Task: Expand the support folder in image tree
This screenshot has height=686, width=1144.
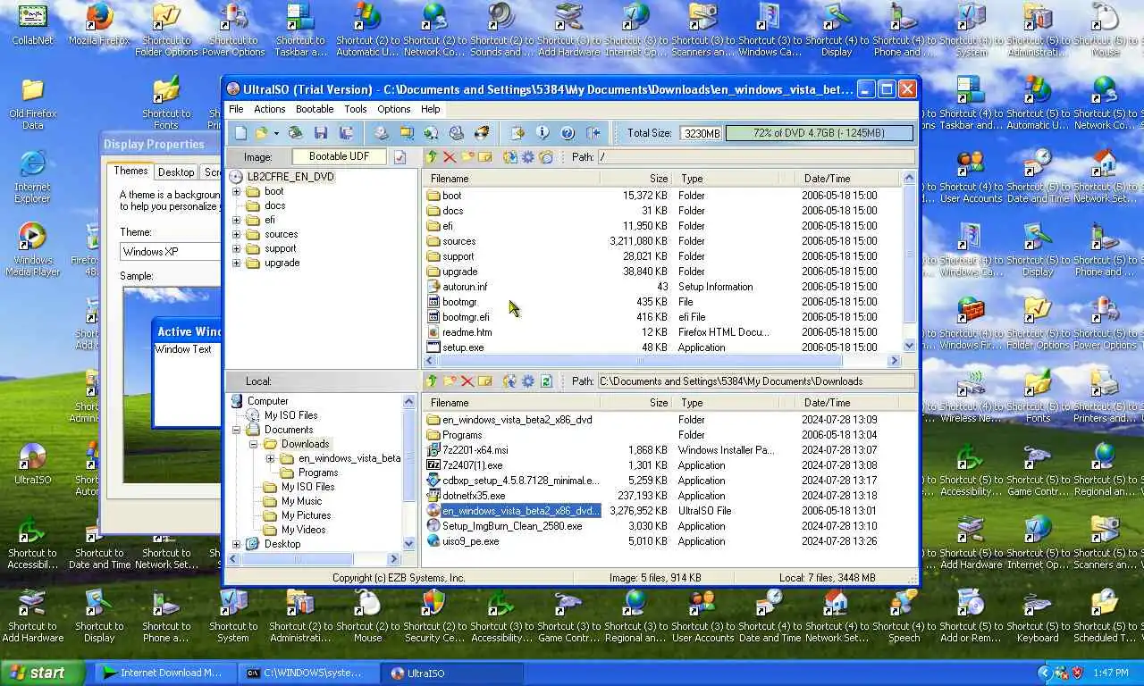Action: tap(237, 248)
